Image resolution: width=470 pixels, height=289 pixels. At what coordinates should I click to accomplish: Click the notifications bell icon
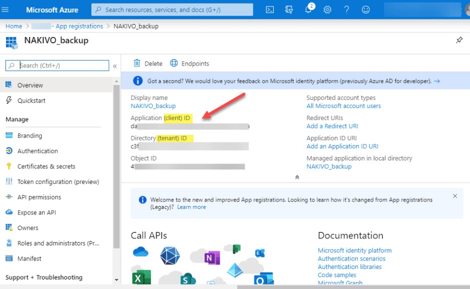pos(308,9)
